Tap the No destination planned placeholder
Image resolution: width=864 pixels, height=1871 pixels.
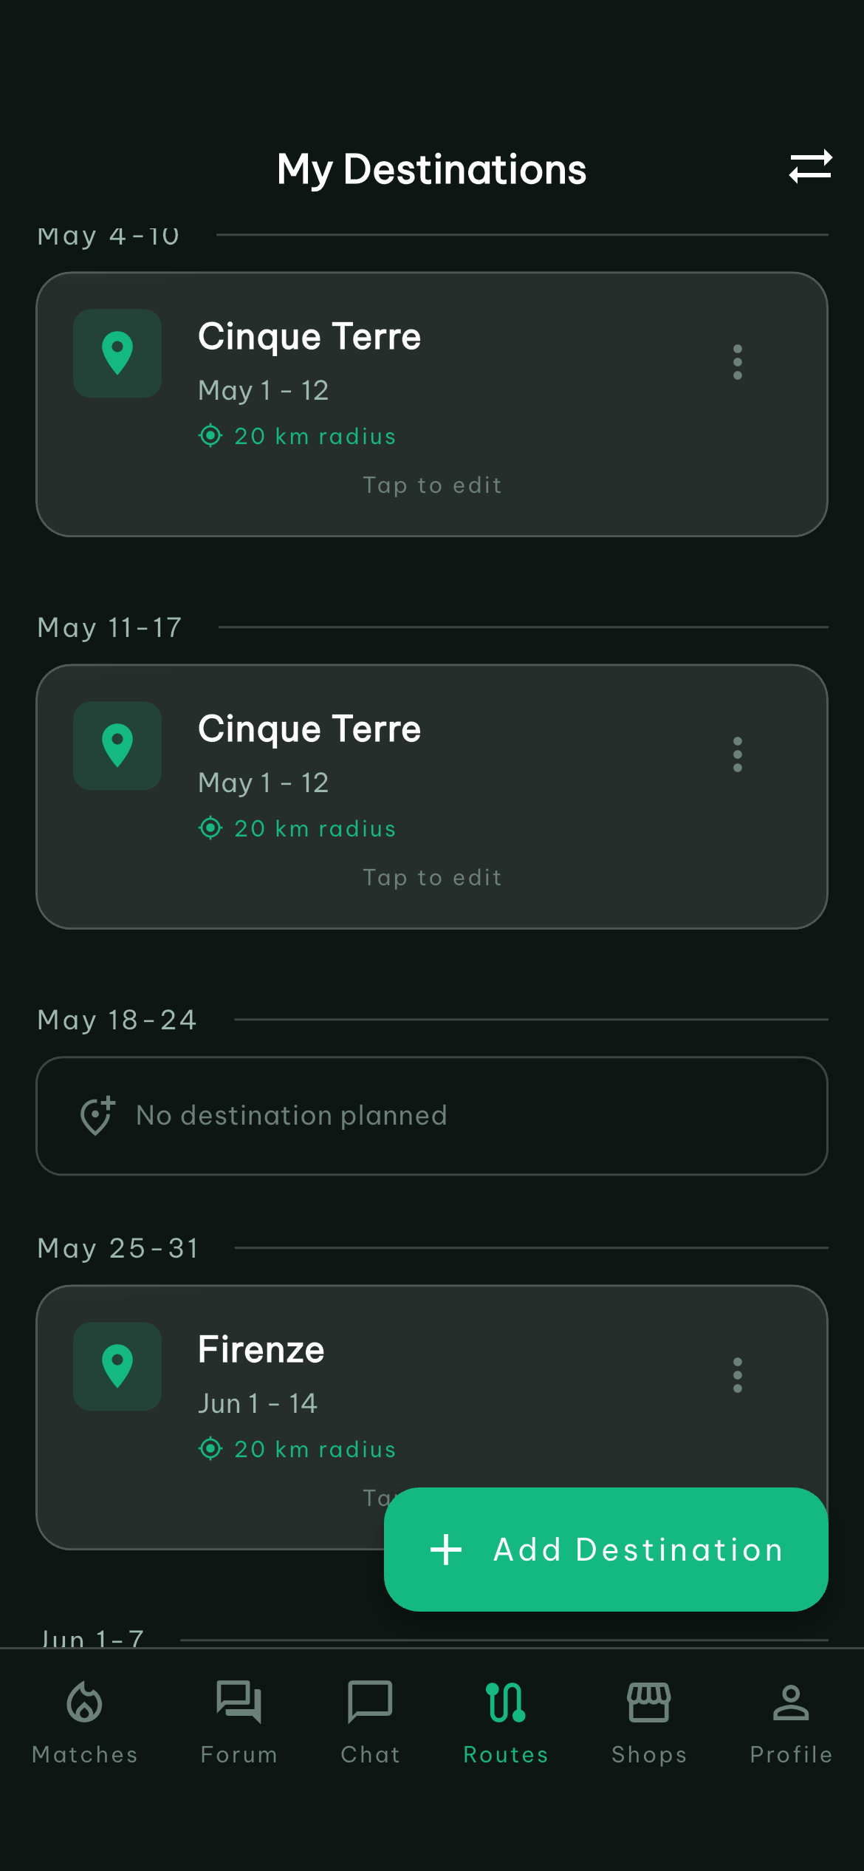tap(432, 1116)
